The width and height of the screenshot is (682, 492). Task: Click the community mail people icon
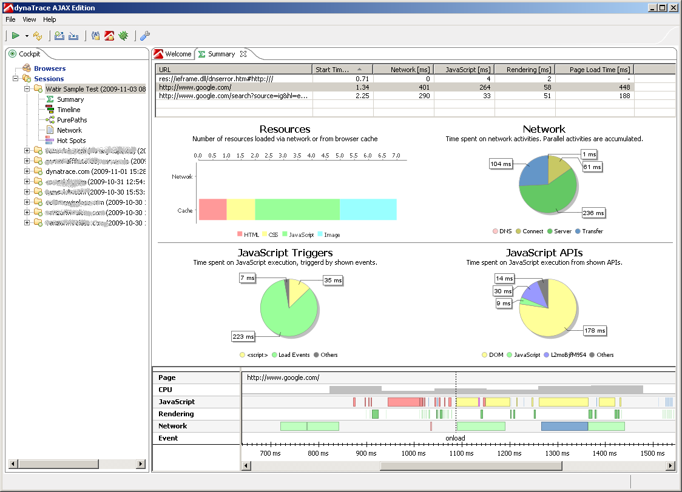pos(96,36)
